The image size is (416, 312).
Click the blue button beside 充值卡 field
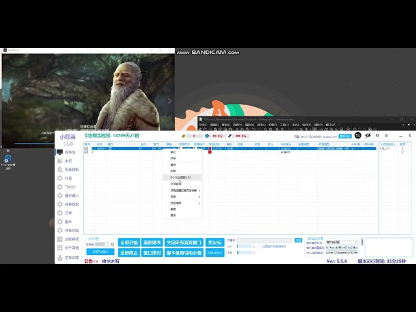pos(298,240)
